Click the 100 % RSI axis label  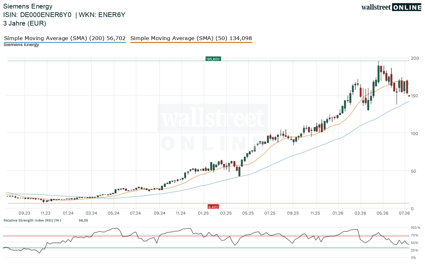click(416, 228)
